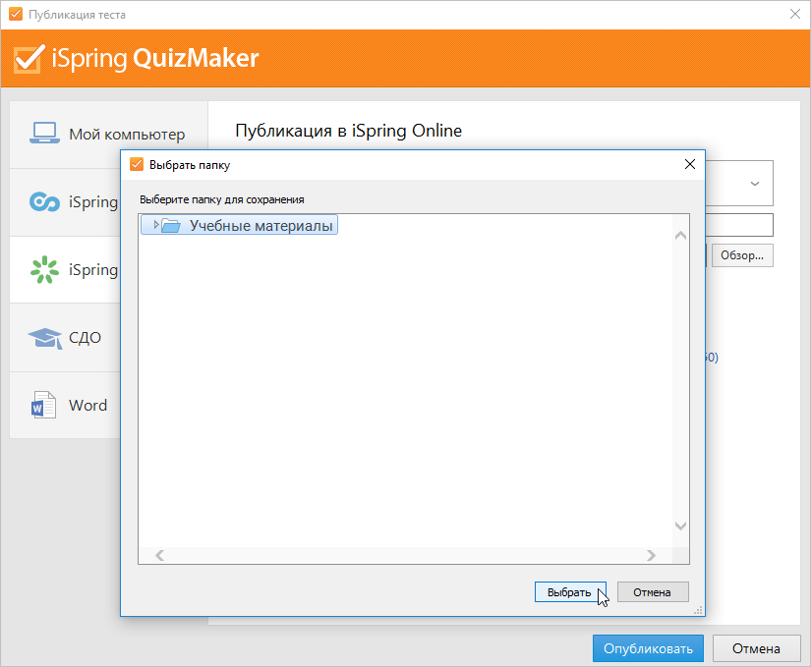Click the Обзор... browse button
This screenshot has height=667, width=811.
[x=742, y=255]
